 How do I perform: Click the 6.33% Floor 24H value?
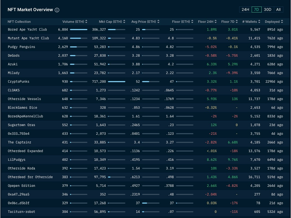click(x=212, y=64)
